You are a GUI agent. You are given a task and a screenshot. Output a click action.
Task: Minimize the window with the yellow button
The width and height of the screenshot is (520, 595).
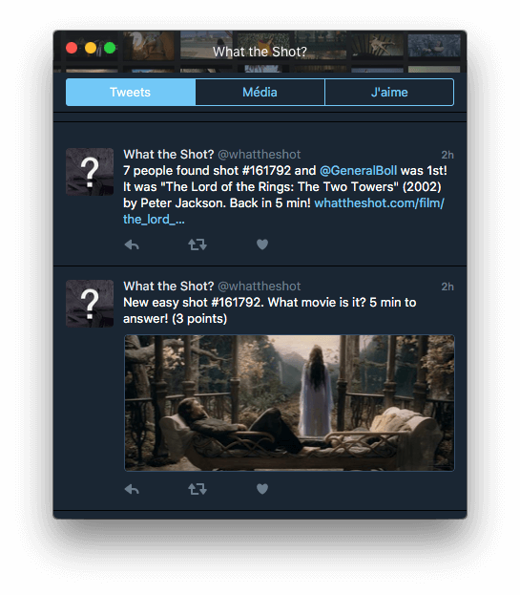point(91,48)
